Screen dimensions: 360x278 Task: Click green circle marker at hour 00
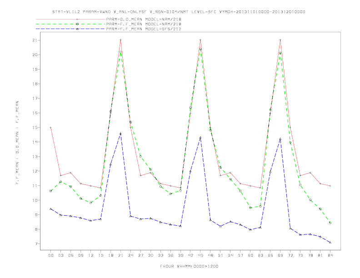pyautogui.click(x=51, y=191)
